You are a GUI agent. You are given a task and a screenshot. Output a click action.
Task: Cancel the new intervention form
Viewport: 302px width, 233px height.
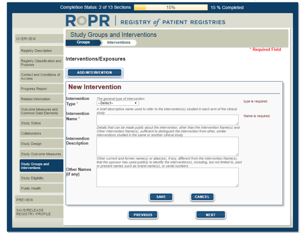pyautogui.click(x=202, y=197)
